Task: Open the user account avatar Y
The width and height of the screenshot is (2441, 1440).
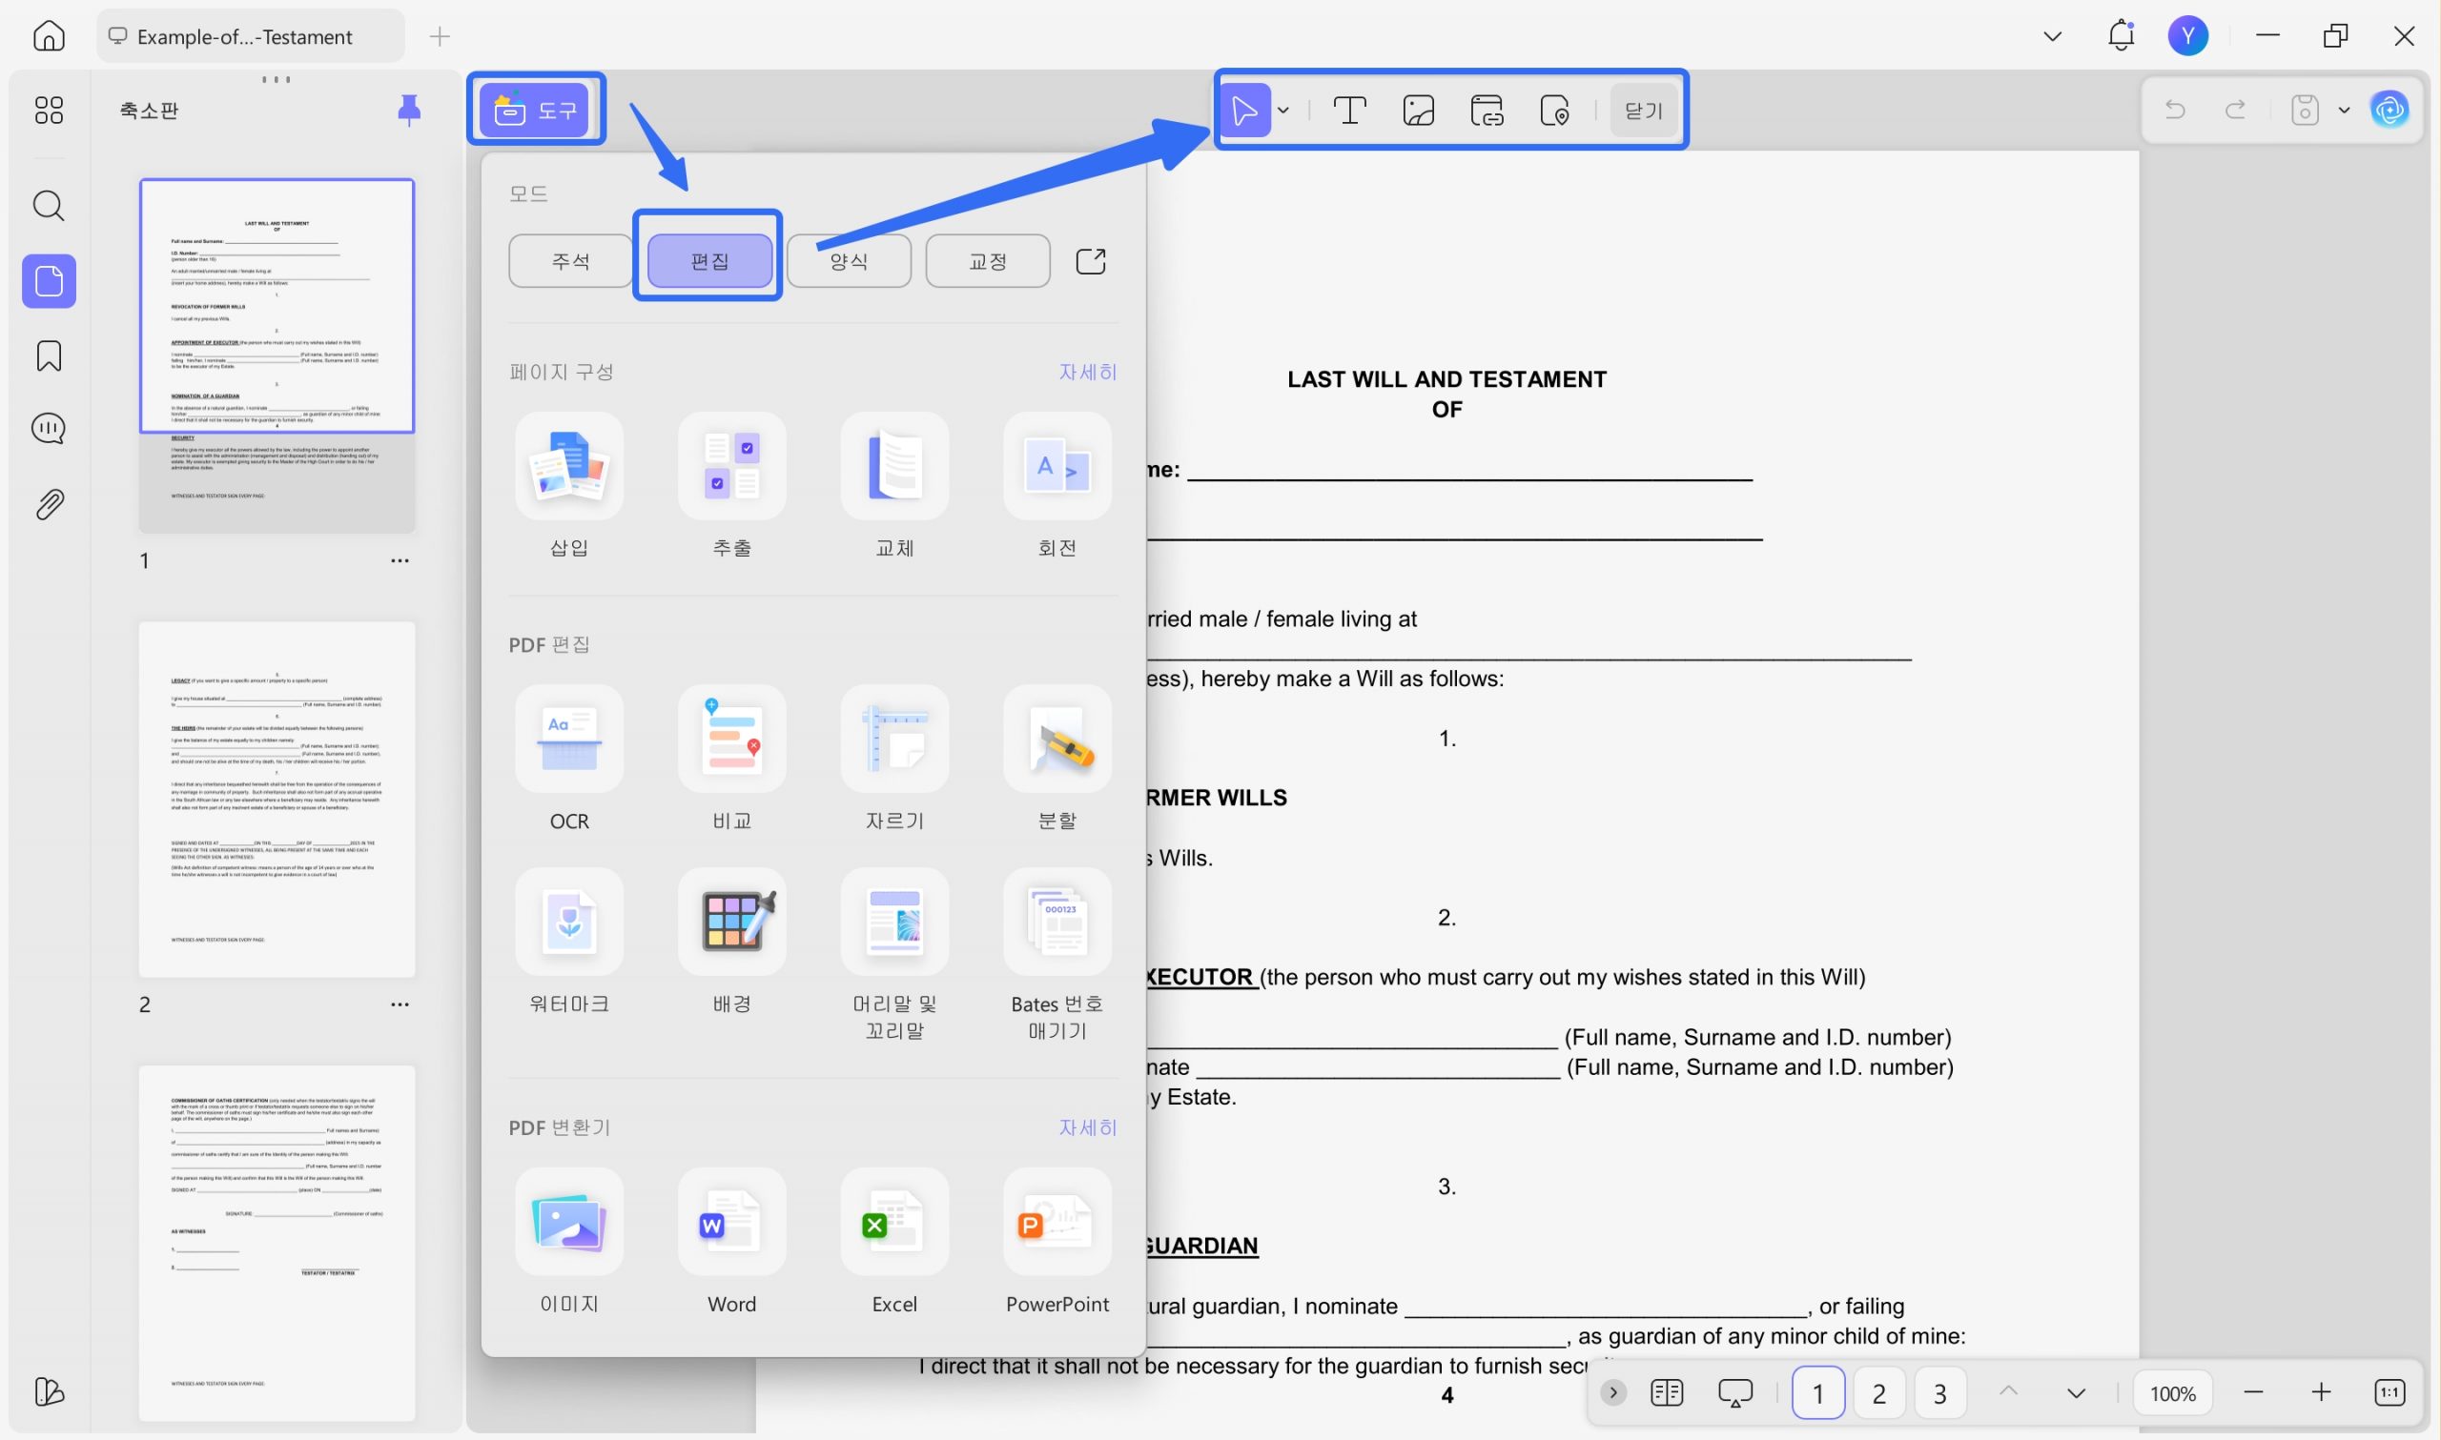Action: click(2187, 36)
